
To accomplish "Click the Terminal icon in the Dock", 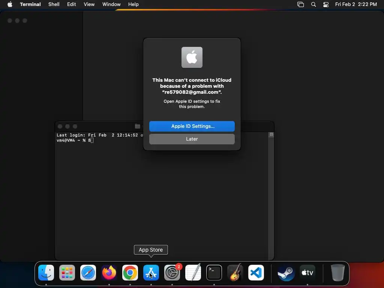I will click(x=214, y=273).
